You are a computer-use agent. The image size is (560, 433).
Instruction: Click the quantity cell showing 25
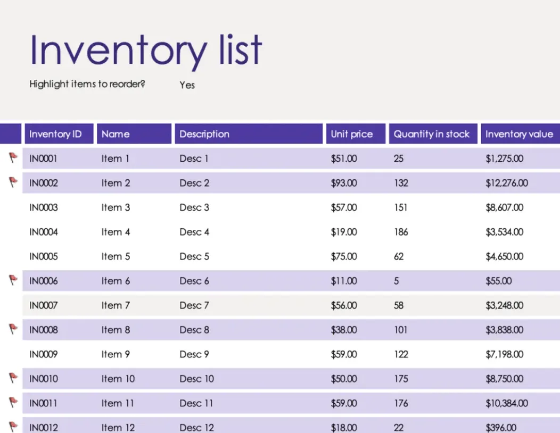pyautogui.click(x=399, y=159)
